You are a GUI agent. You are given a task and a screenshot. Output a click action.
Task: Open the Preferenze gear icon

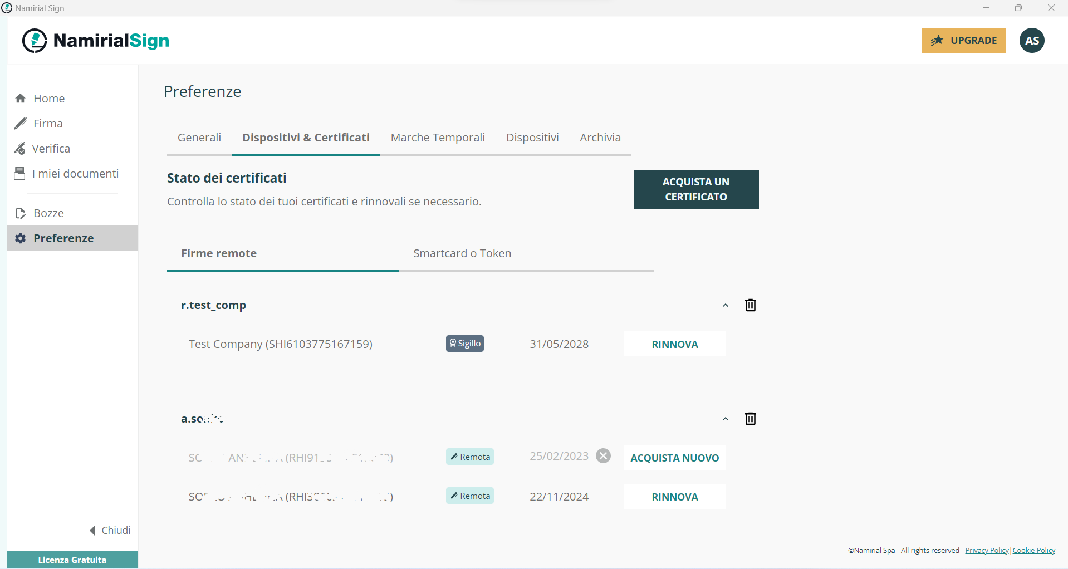pyautogui.click(x=20, y=238)
